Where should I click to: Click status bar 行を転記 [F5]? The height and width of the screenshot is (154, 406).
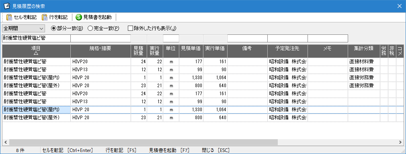click(x=121, y=150)
